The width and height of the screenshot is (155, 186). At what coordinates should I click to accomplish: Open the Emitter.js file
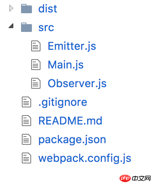72,46
